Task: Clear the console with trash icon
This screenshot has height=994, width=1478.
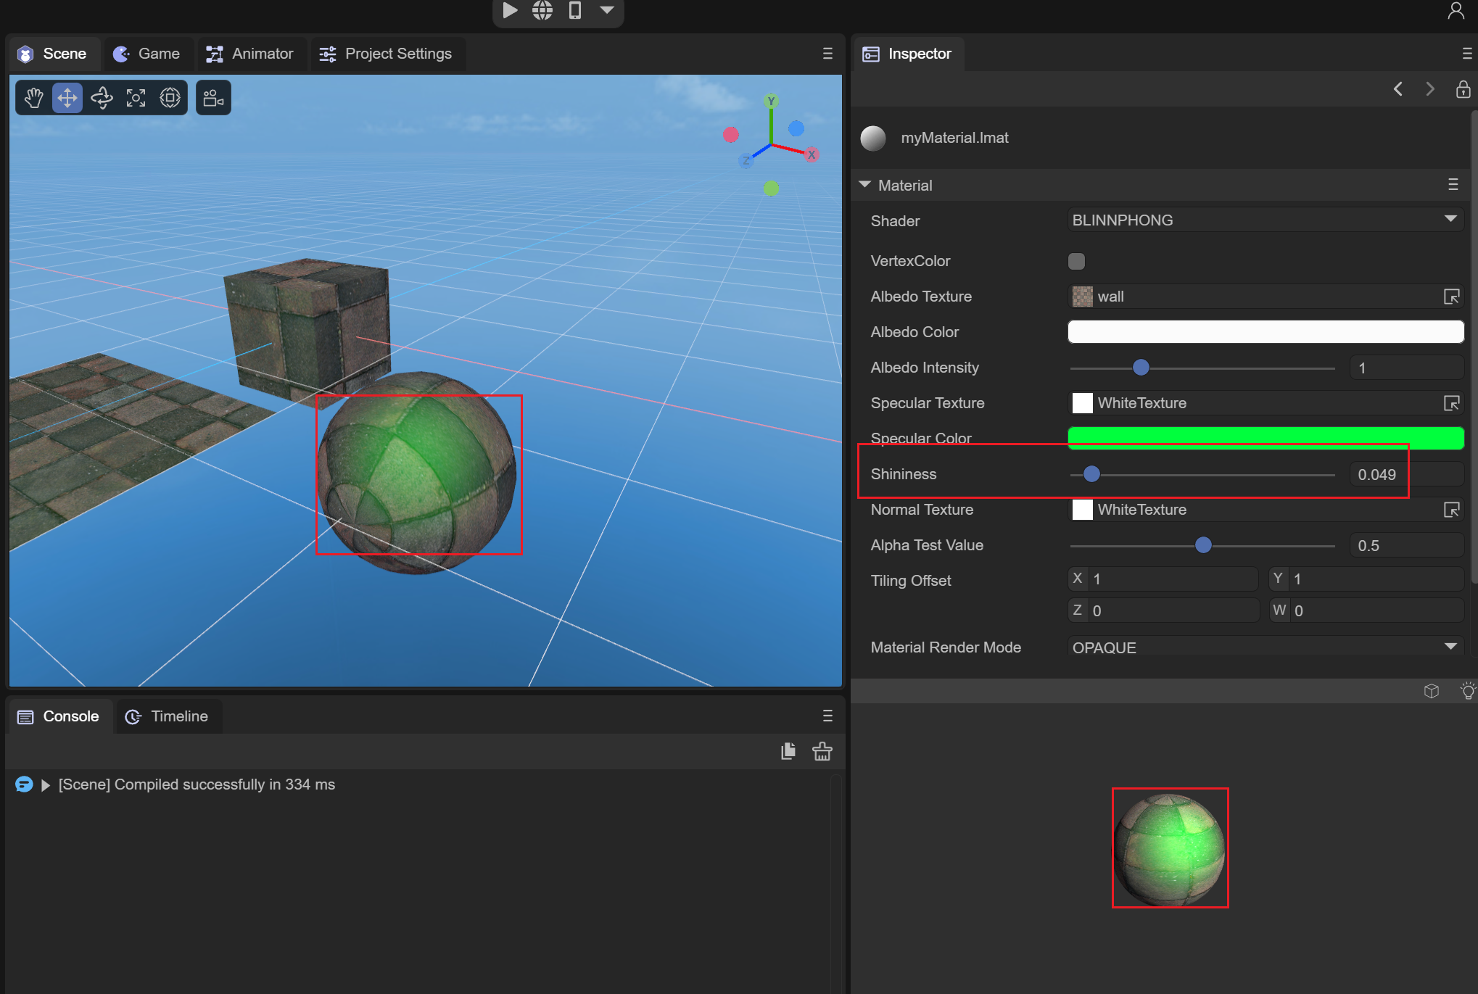Action: 822,751
